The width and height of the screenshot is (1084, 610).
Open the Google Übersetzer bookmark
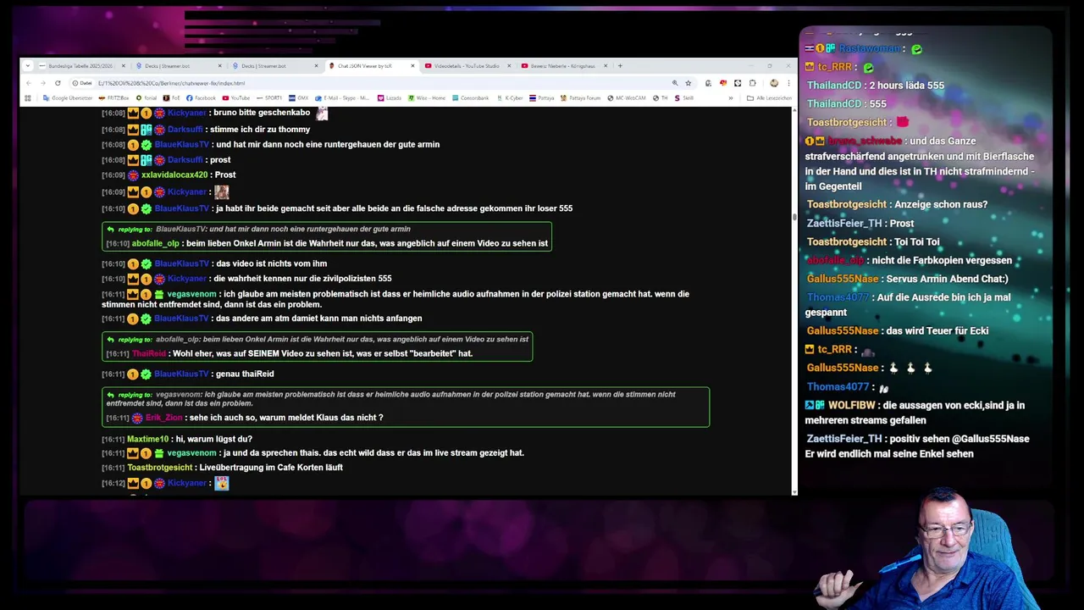pyautogui.click(x=68, y=98)
